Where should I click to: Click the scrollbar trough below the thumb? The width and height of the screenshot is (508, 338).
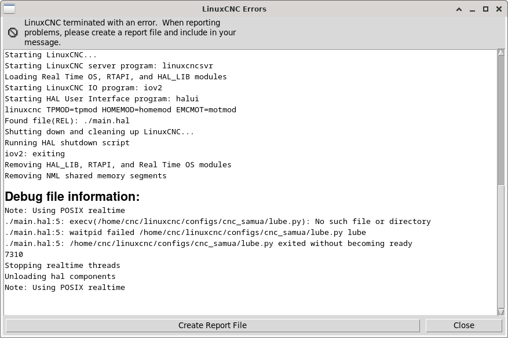501,247
